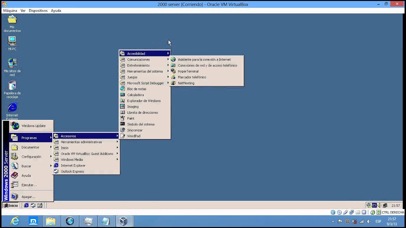The height and width of the screenshot is (228, 406).
Task: Choose Ejecutar... in Start menu
Action: (x=31, y=185)
